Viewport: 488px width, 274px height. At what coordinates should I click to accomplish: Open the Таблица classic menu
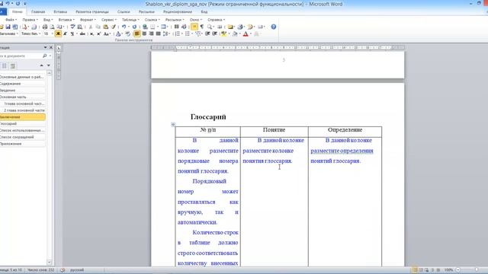(x=130, y=20)
